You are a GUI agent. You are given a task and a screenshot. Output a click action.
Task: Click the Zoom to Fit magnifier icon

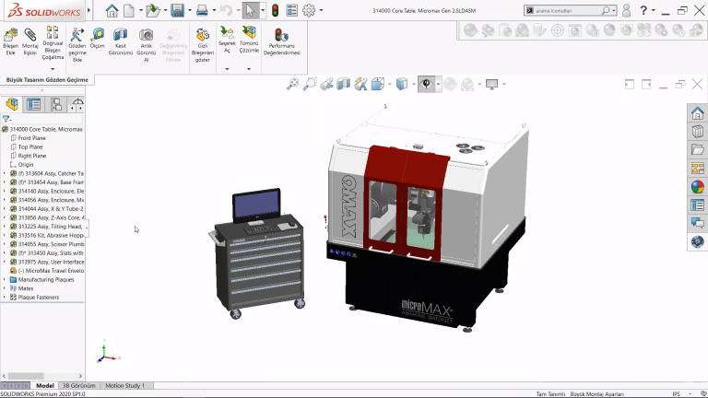click(293, 84)
